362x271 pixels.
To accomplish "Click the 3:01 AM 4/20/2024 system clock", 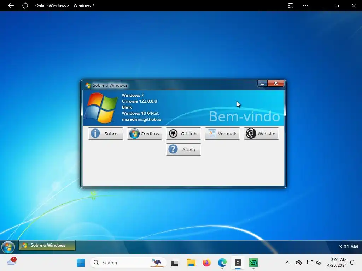I will [x=337, y=263].
